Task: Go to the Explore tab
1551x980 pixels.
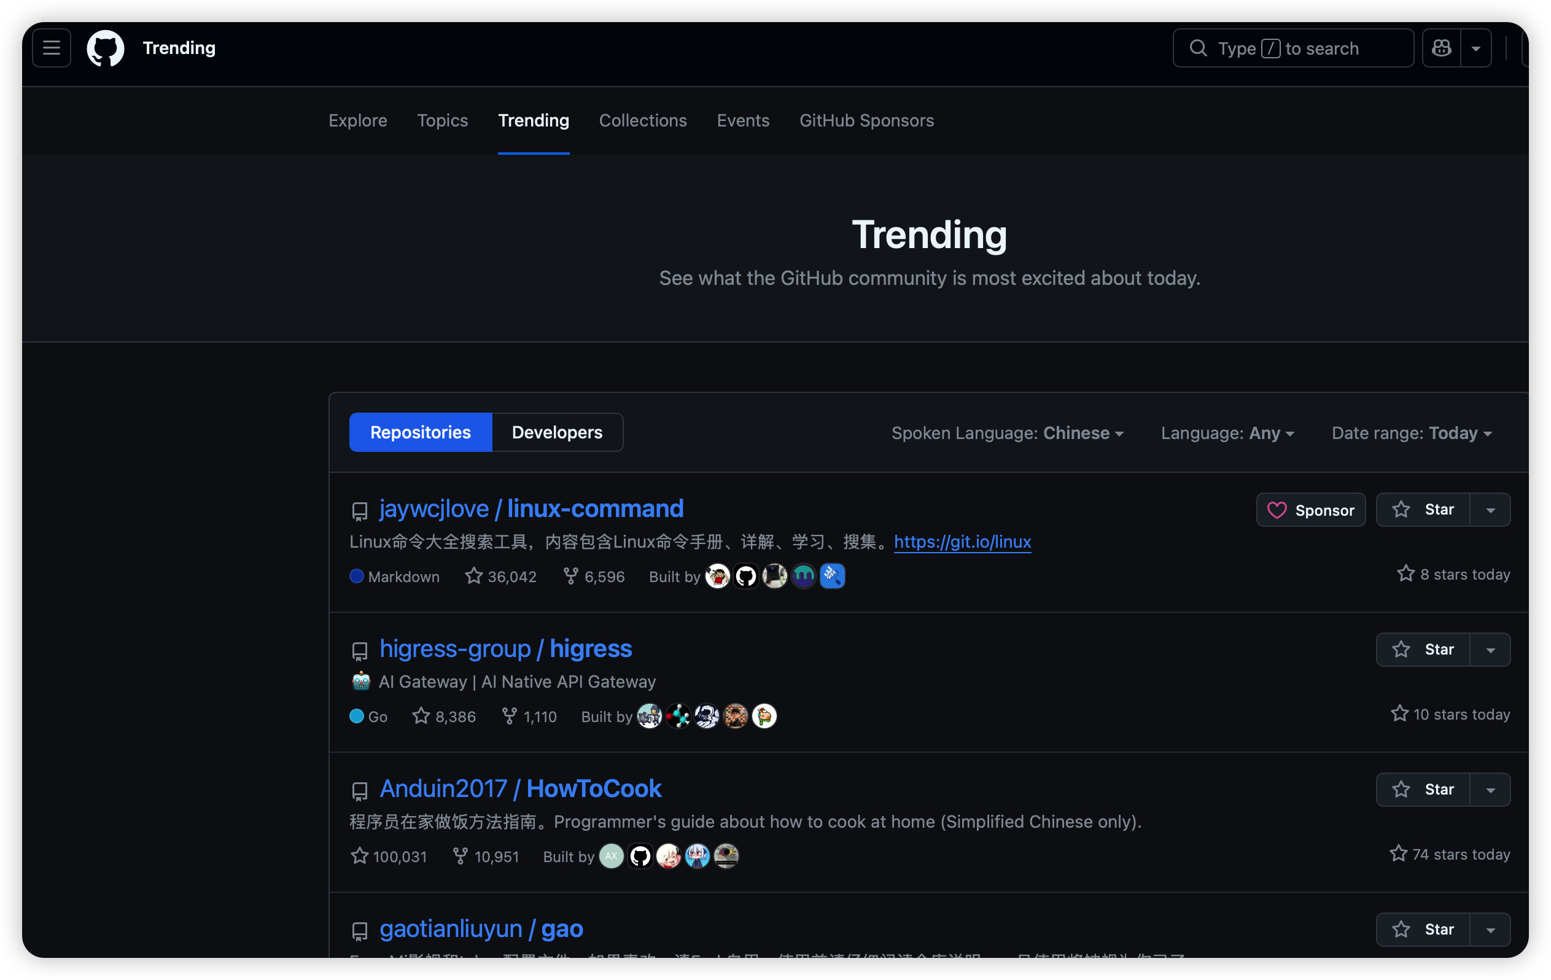Action: (x=357, y=120)
